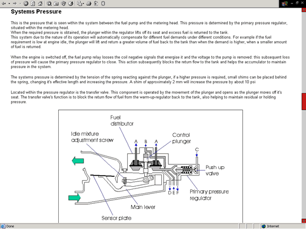306x229 pixels.
Task: Restore down the browser window
Action: [297, 3]
